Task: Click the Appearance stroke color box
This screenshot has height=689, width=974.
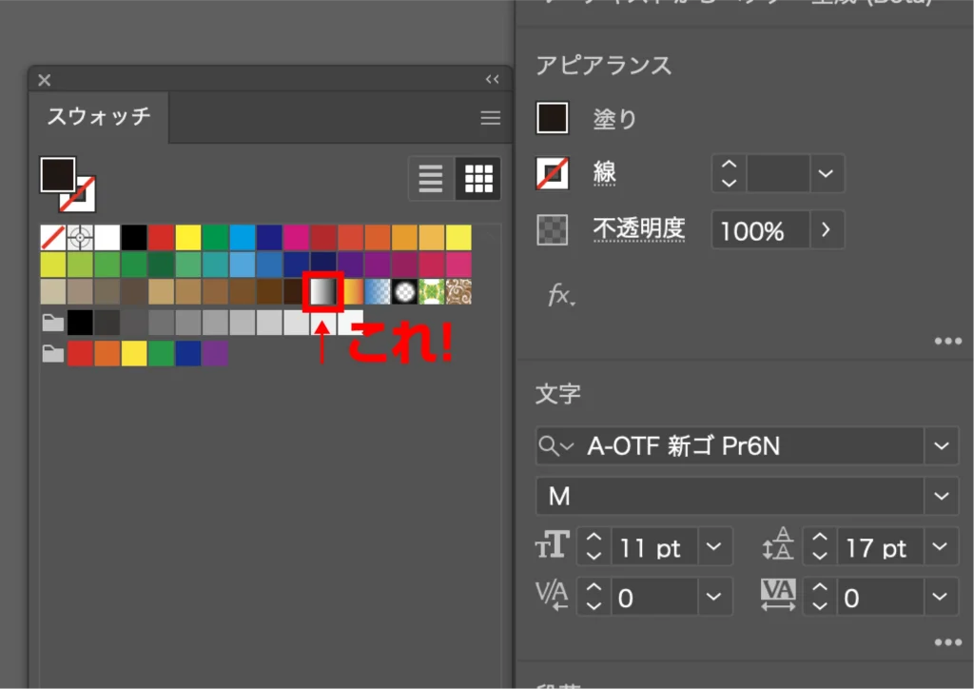Action: (553, 173)
